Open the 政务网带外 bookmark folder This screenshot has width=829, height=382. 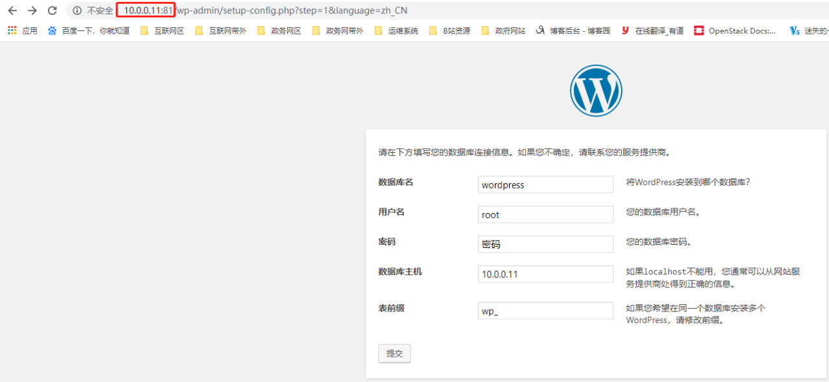338,30
